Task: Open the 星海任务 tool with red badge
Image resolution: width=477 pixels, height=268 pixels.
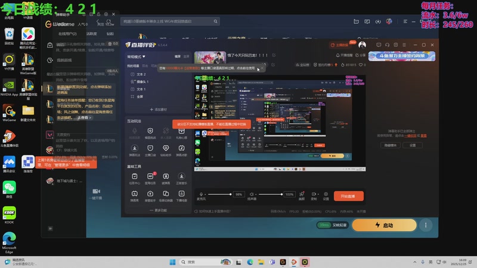Action: point(150,178)
